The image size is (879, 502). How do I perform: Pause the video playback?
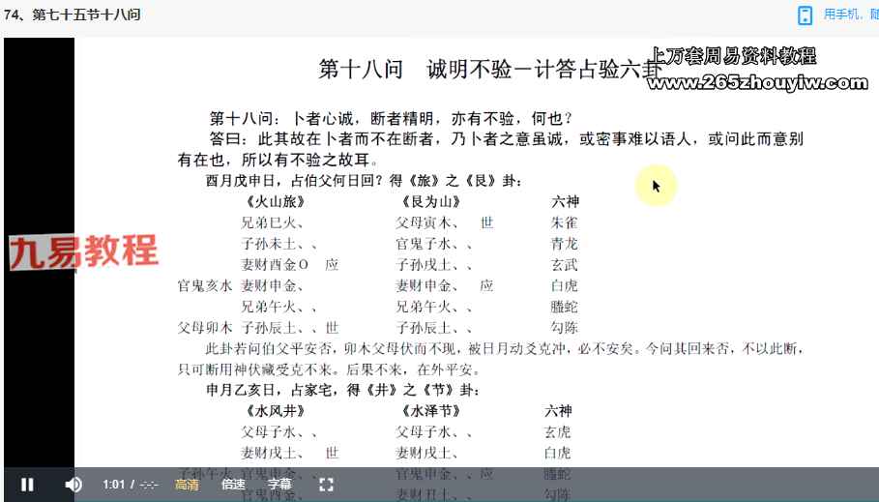click(x=27, y=485)
